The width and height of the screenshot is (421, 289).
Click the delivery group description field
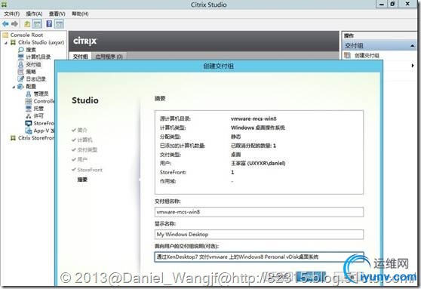(x=259, y=257)
